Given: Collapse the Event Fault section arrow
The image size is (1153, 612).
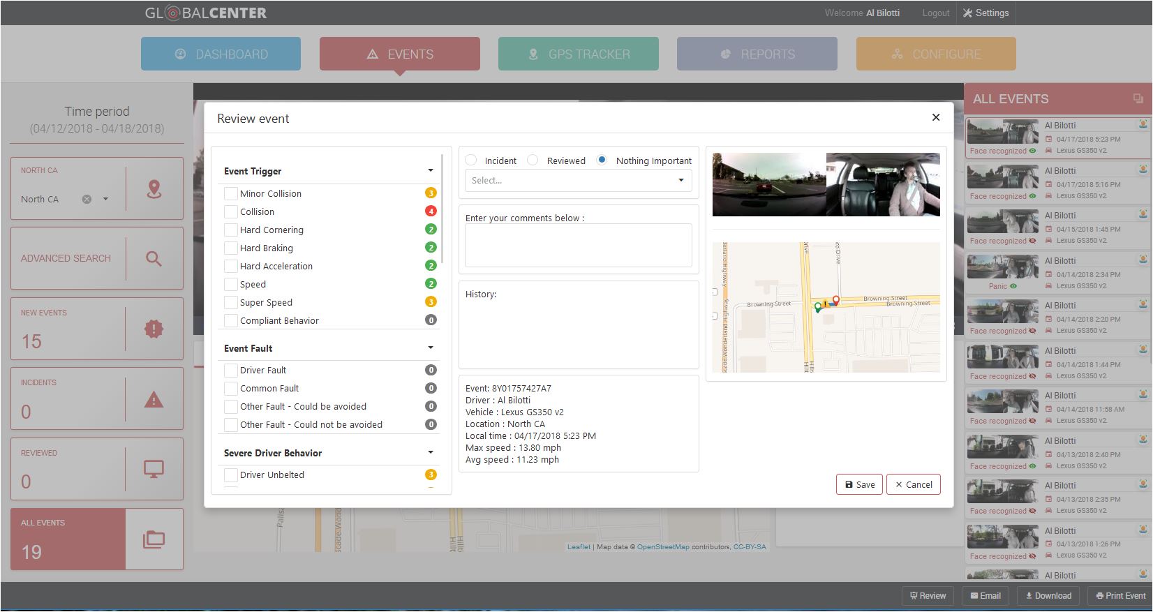Looking at the screenshot, I should tap(431, 348).
